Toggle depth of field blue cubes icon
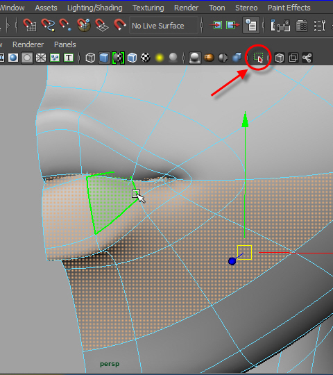The width and height of the screenshot is (333, 375). coord(237,58)
